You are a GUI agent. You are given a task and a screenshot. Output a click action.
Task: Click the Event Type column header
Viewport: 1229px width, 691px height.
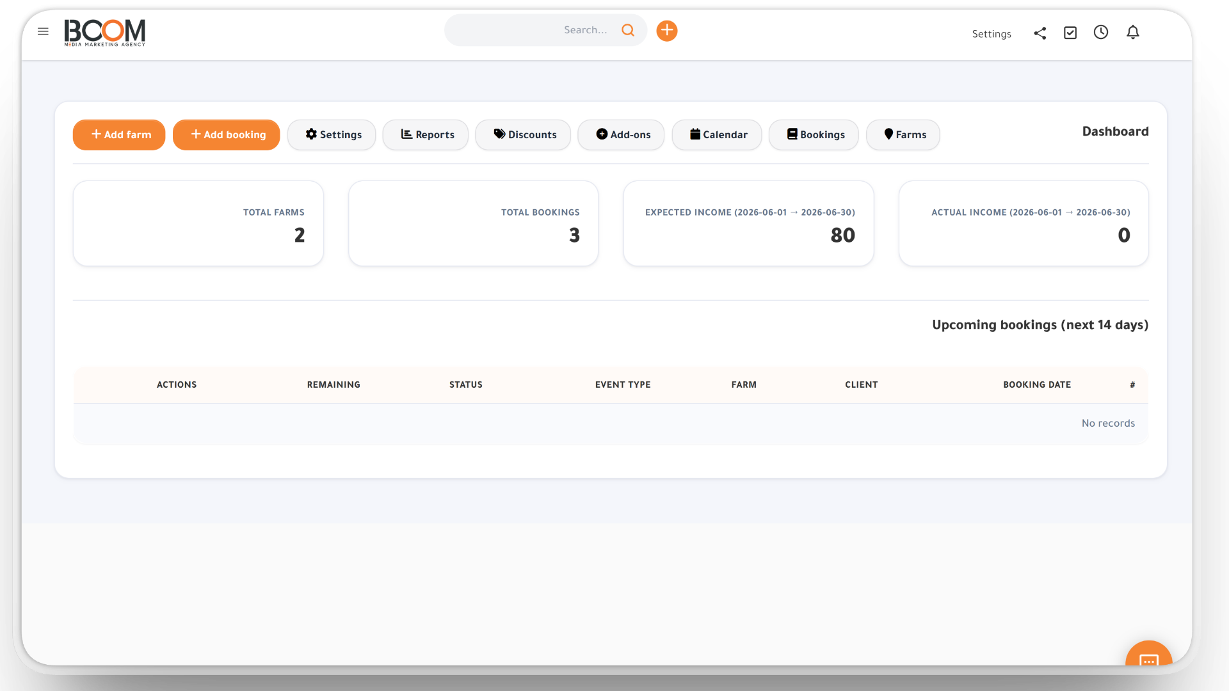tap(623, 385)
